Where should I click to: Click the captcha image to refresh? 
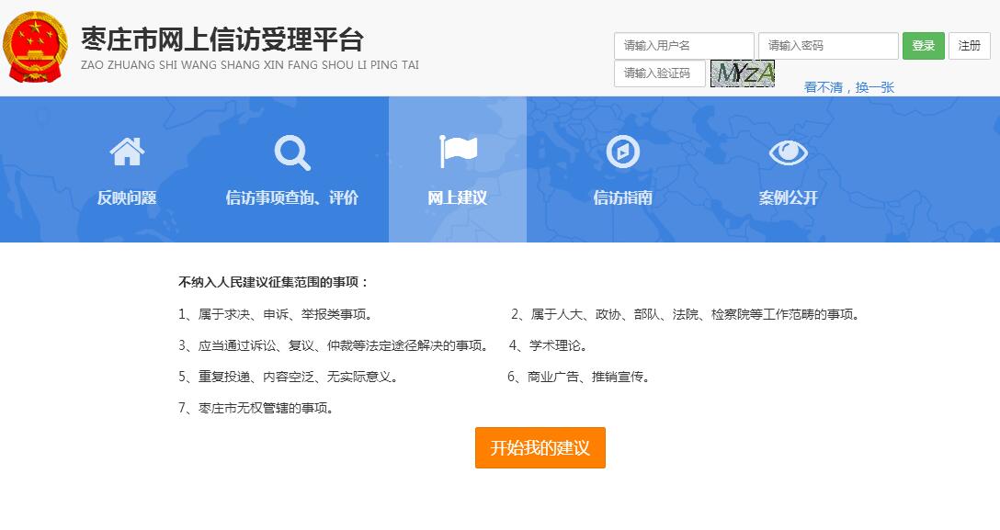point(743,73)
